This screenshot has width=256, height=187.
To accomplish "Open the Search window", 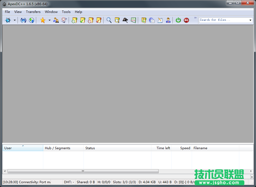I will point(109,20).
